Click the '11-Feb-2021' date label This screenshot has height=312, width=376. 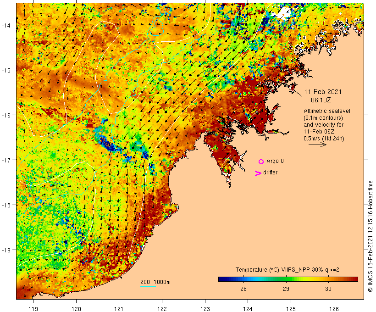click(323, 92)
